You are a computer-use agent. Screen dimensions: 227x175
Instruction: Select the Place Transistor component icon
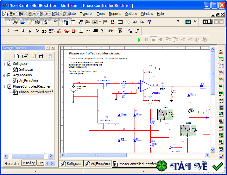[30, 31]
